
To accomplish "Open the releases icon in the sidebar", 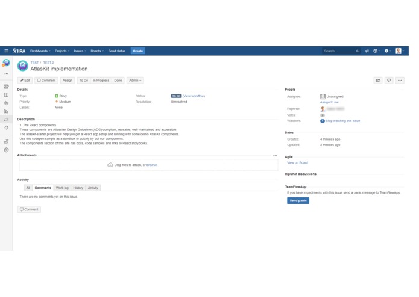I will click(x=7, y=103).
